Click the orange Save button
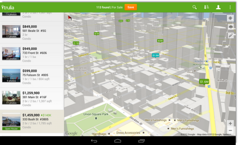 click(x=131, y=7)
